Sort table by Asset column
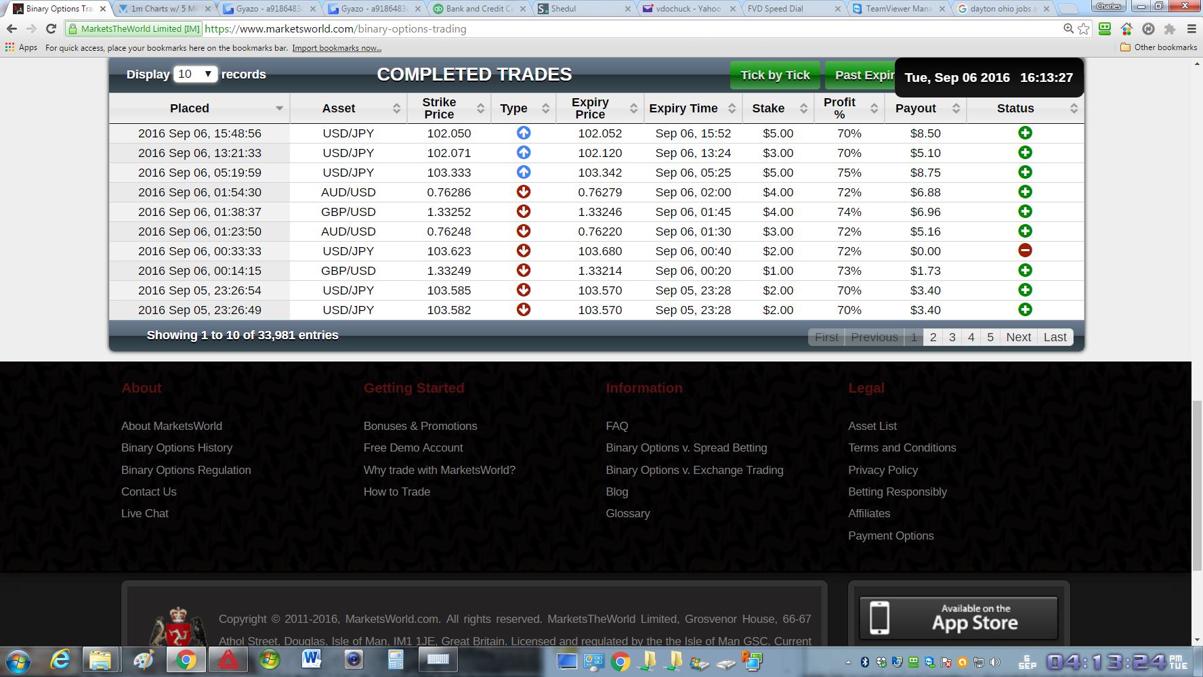The height and width of the screenshot is (677, 1203). click(348, 108)
